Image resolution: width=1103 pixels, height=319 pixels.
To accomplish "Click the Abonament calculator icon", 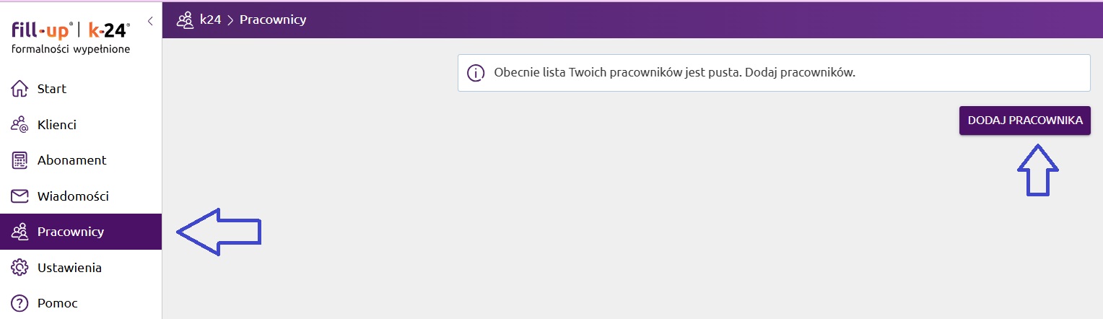I will coord(19,160).
